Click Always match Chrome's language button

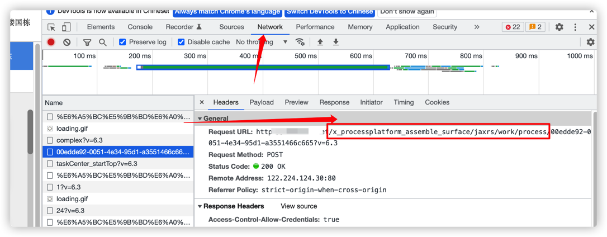click(x=227, y=12)
